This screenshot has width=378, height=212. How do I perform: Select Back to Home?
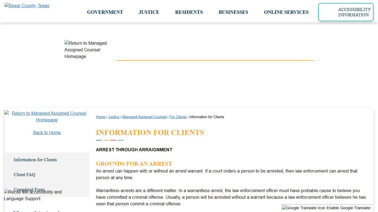(x=47, y=132)
